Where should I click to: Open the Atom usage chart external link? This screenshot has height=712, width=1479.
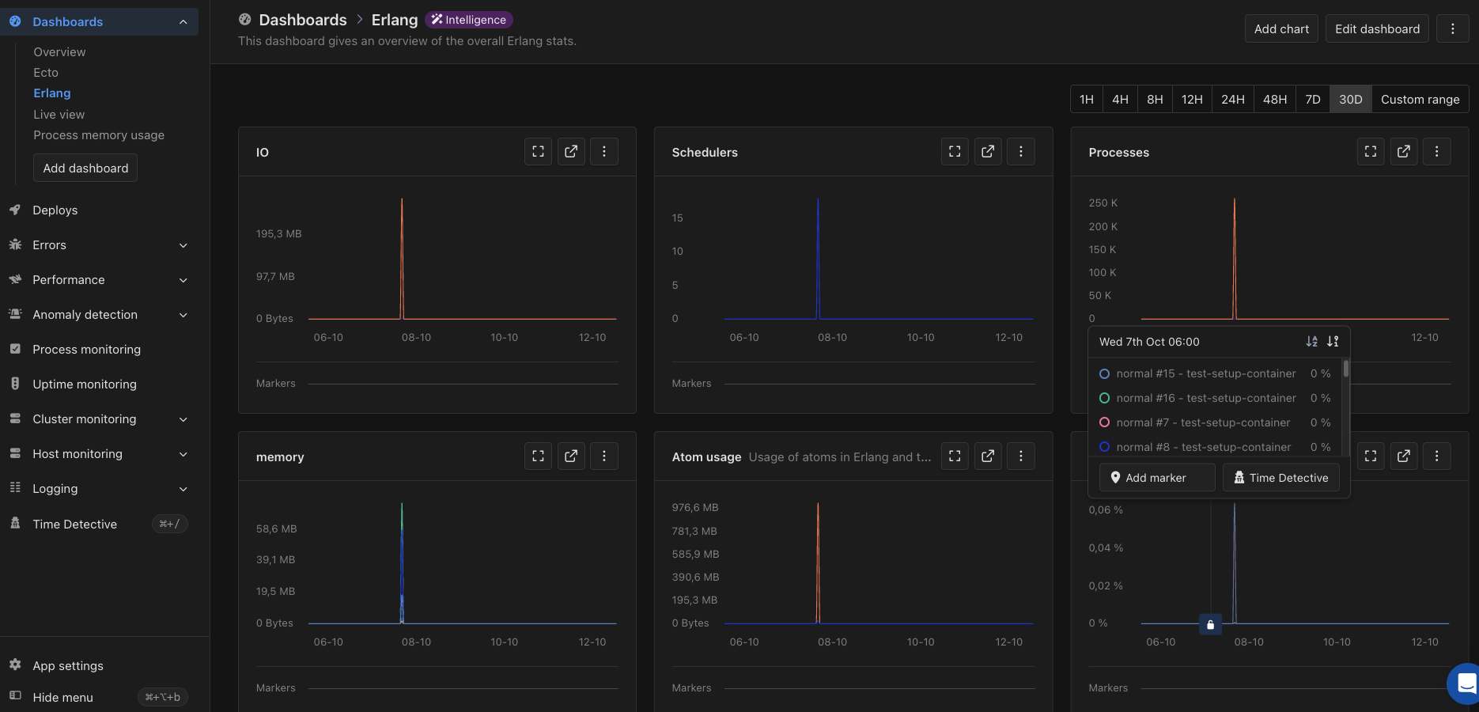pyautogui.click(x=988, y=456)
